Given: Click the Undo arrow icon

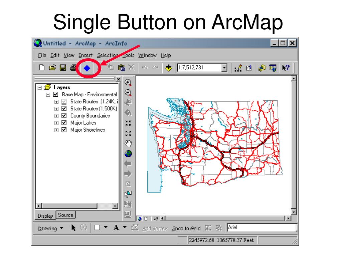Looking at the screenshot, I should (x=145, y=68).
